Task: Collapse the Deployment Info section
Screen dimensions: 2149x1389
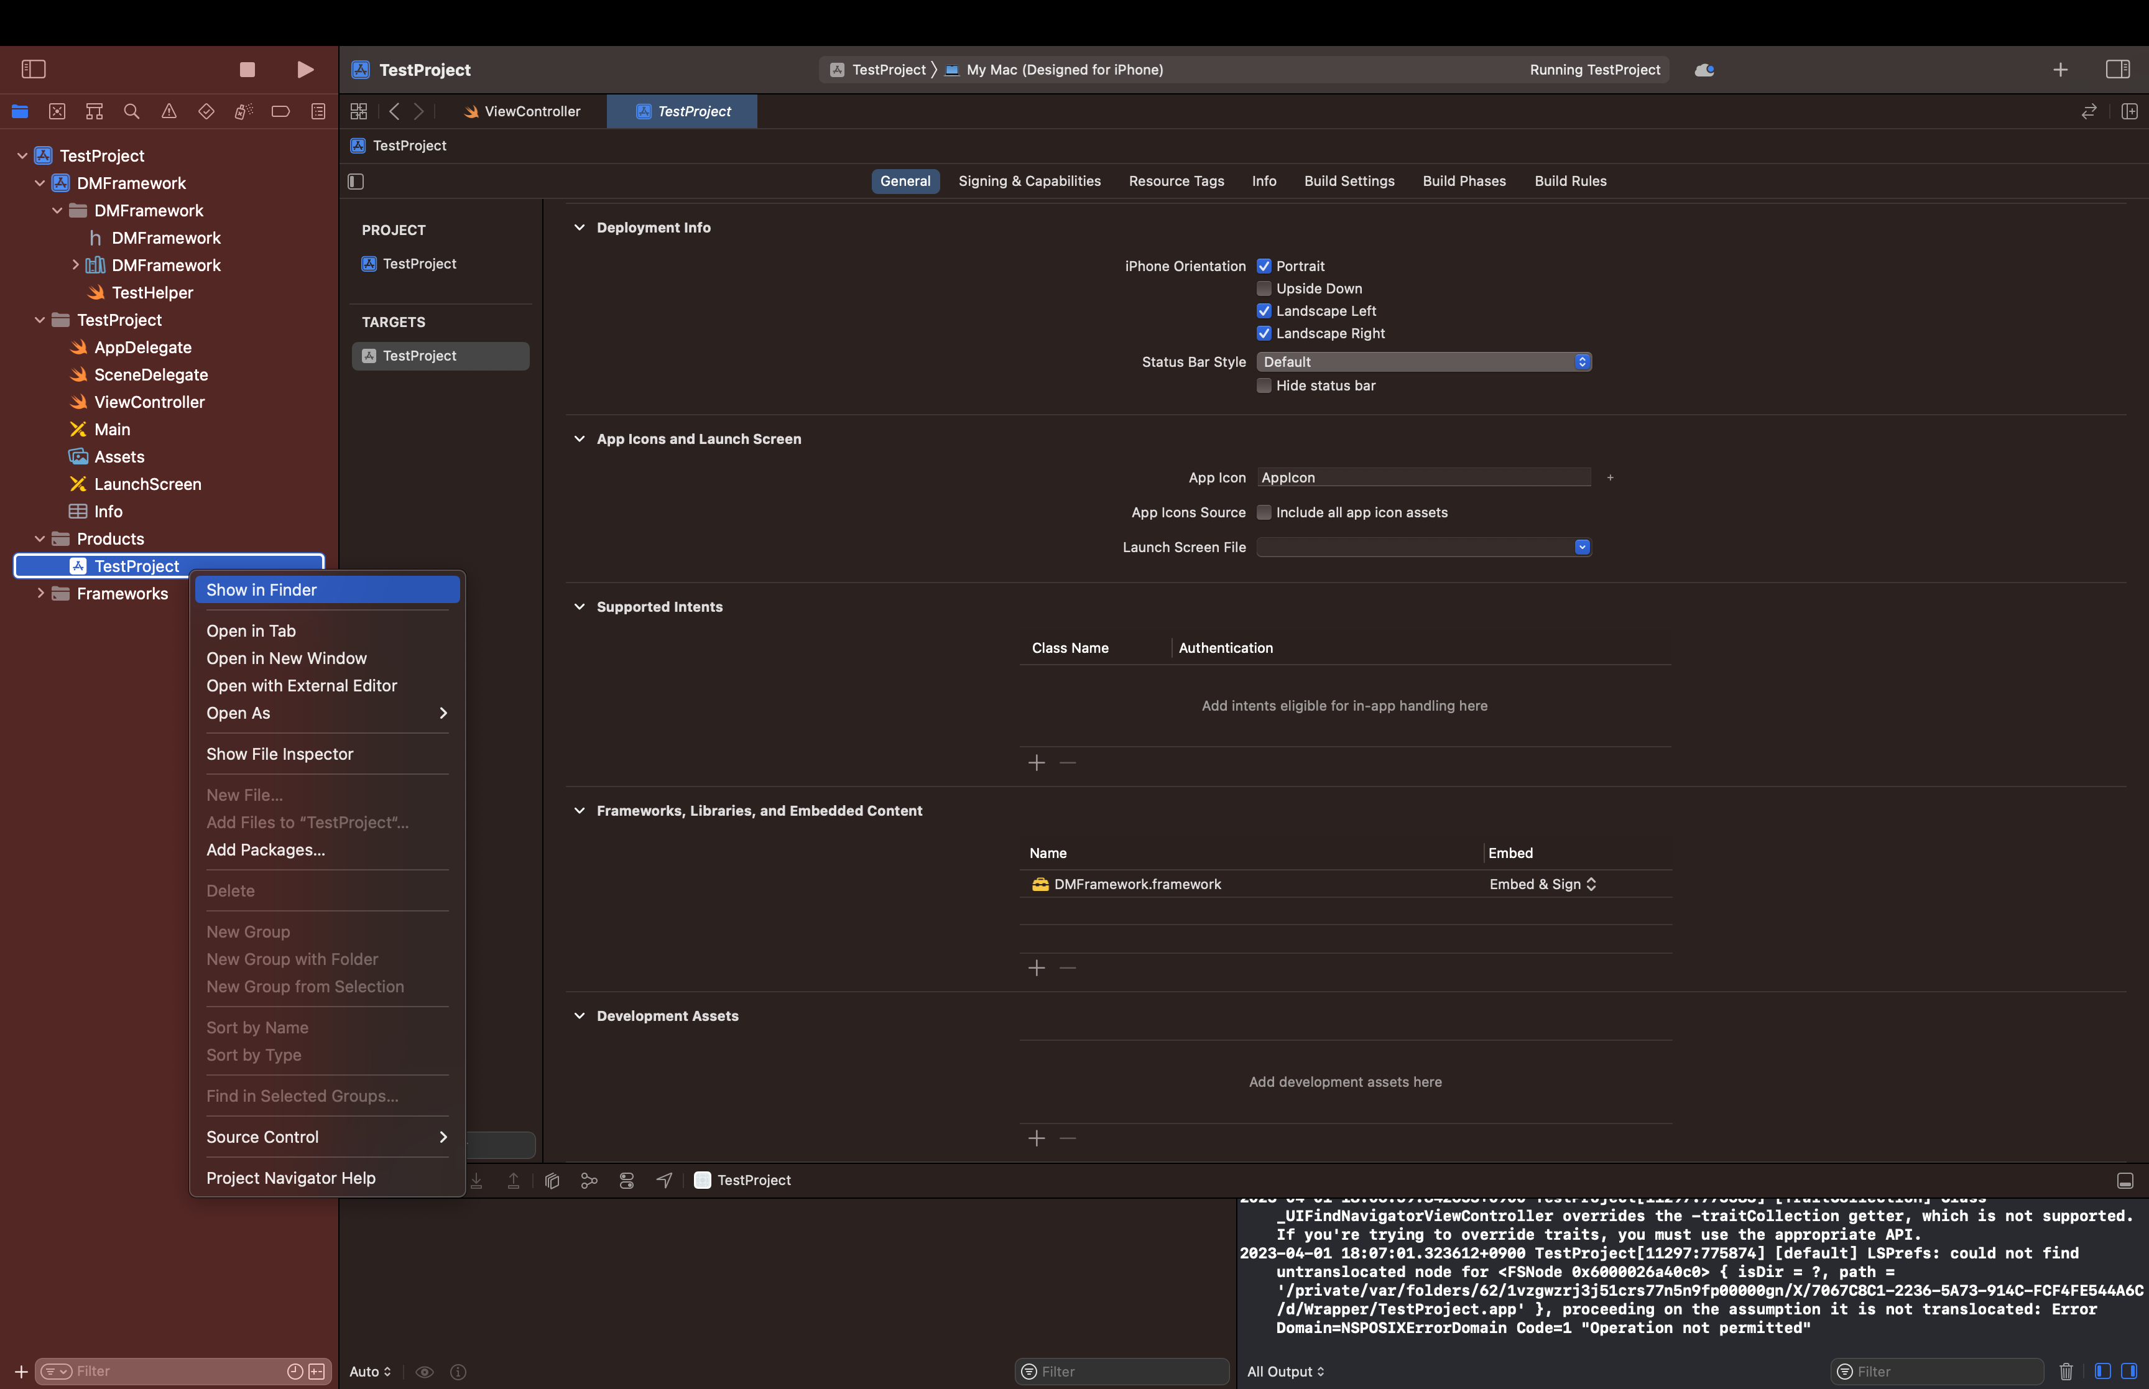Action: [x=579, y=228]
